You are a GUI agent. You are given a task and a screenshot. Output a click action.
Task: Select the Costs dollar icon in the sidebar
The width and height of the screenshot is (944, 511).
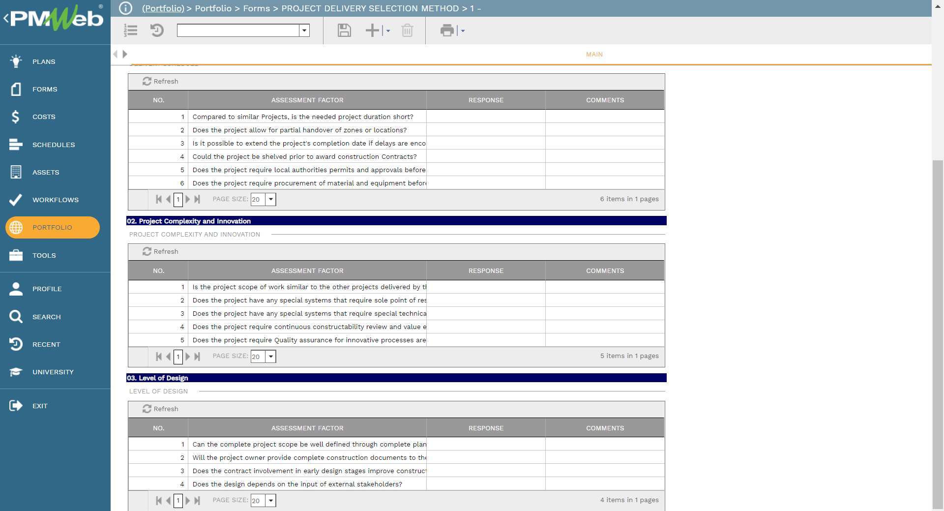pos(15,117)
